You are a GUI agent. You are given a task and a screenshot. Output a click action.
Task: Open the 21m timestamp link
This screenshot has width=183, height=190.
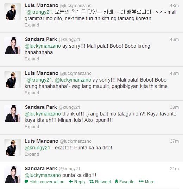[174, 169]
